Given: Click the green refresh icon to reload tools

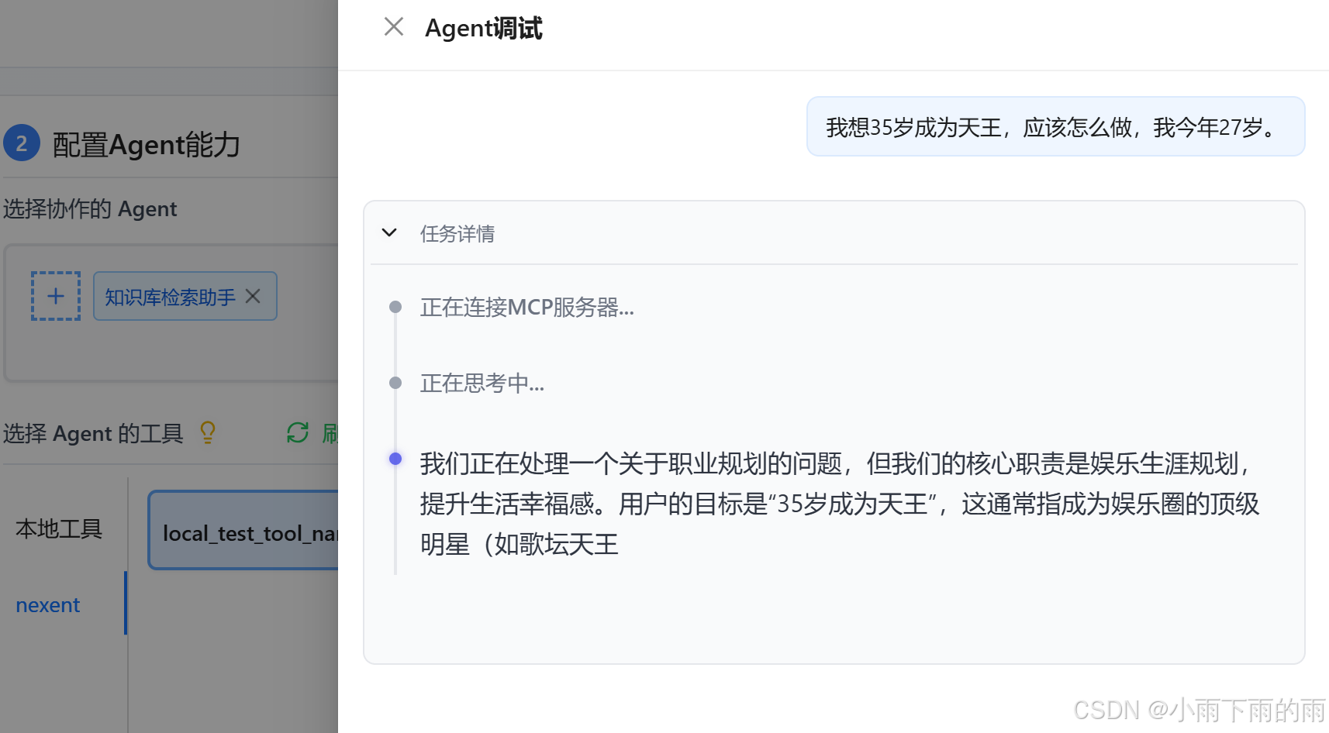Looking at the screenshot, I should 298,434.
